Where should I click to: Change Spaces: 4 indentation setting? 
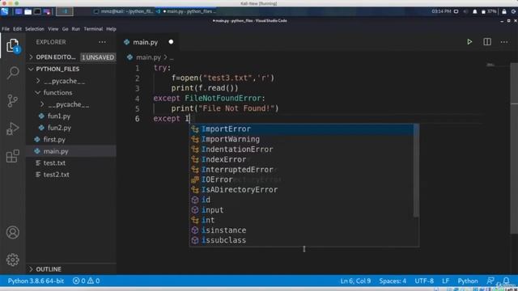coord(393,281)
